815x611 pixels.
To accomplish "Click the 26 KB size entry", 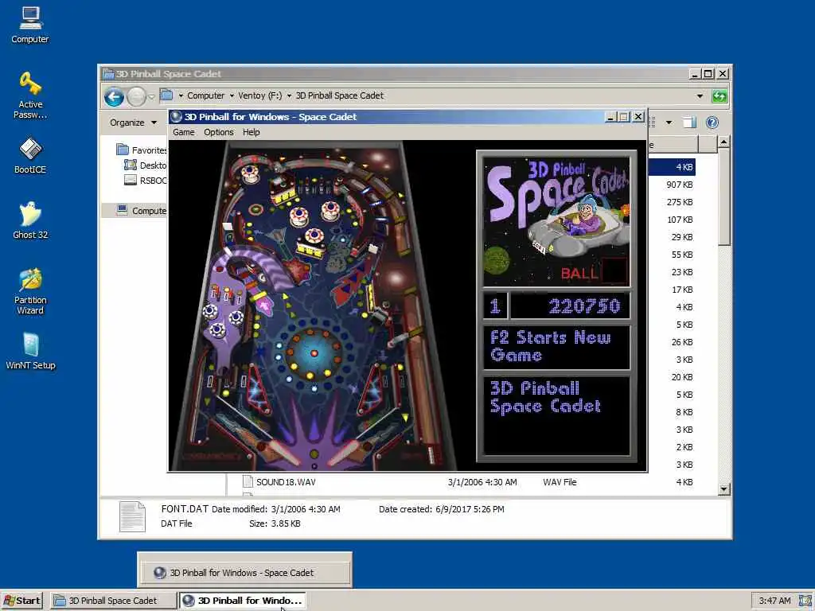I will [682, 342].
